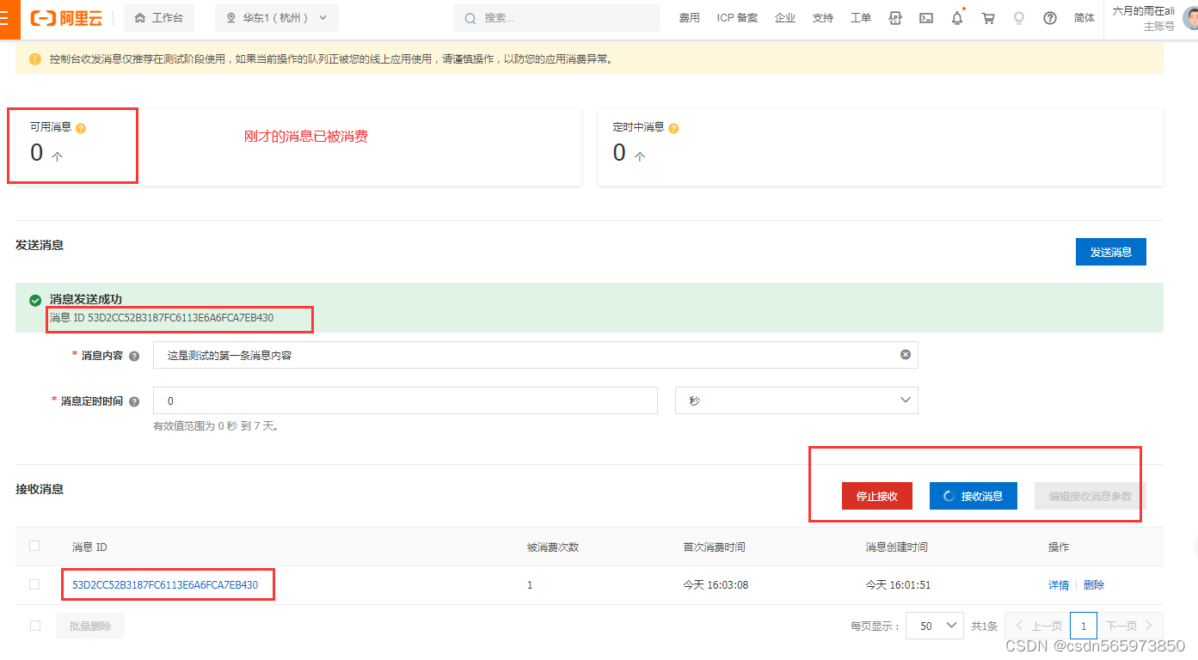Image resolution: width=1198 pixels, height=660 pixels.
Task: Show help tip for 定时中消息
Action: click(x=673, y=128)
